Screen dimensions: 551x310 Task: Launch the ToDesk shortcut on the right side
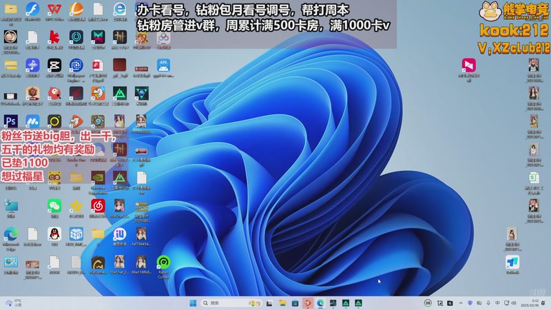pos(512,262)
